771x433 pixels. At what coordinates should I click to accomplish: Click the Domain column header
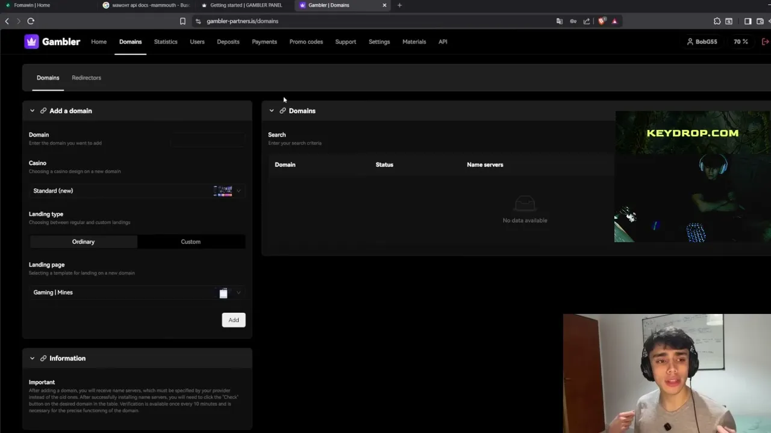[285, 165]
